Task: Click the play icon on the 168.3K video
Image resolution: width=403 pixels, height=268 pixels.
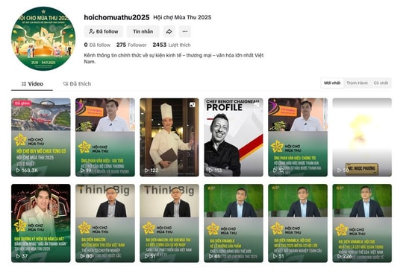Action: pyautogui.click(x=18, y=170)
